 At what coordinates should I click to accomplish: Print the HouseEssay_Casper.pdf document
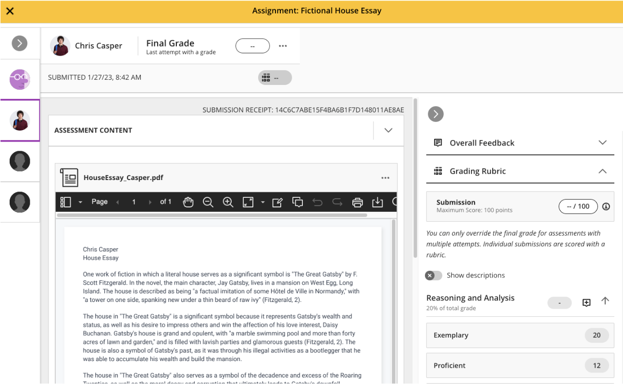(x=357, y=202)
